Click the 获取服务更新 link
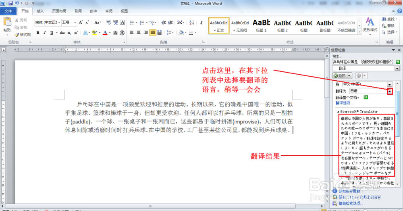The width and height of the screenshot is (403, 211). [351, 191]
